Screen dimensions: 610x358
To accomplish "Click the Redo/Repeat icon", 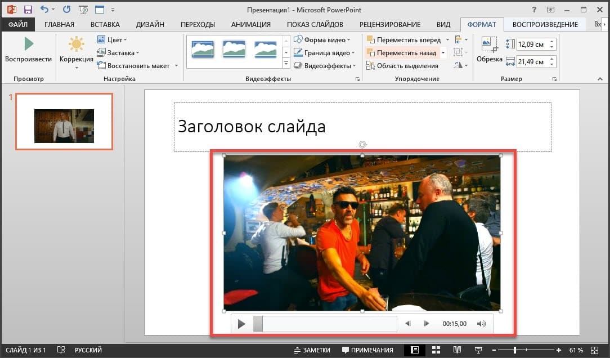I will click(x=67, y=10).
